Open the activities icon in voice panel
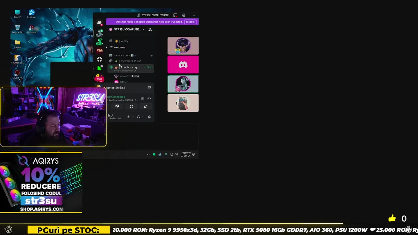This screenshot has width=418, height=235. [131, 106]
